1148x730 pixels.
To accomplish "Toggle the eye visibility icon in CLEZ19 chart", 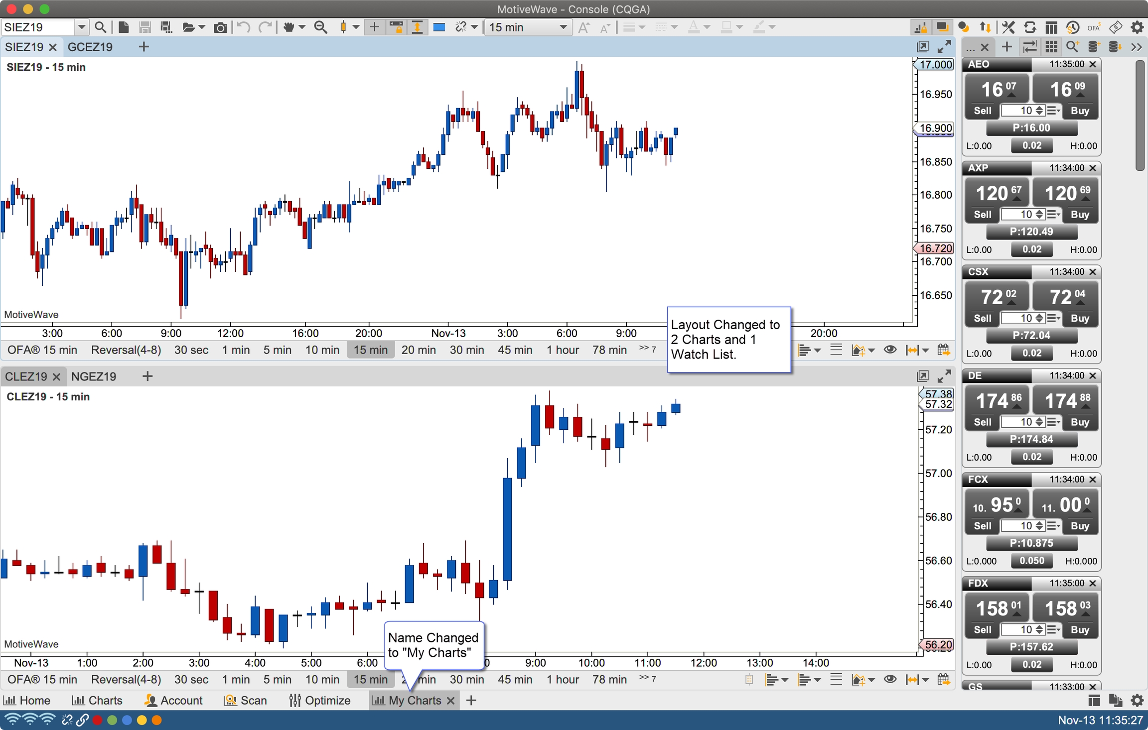I will 890,679.
